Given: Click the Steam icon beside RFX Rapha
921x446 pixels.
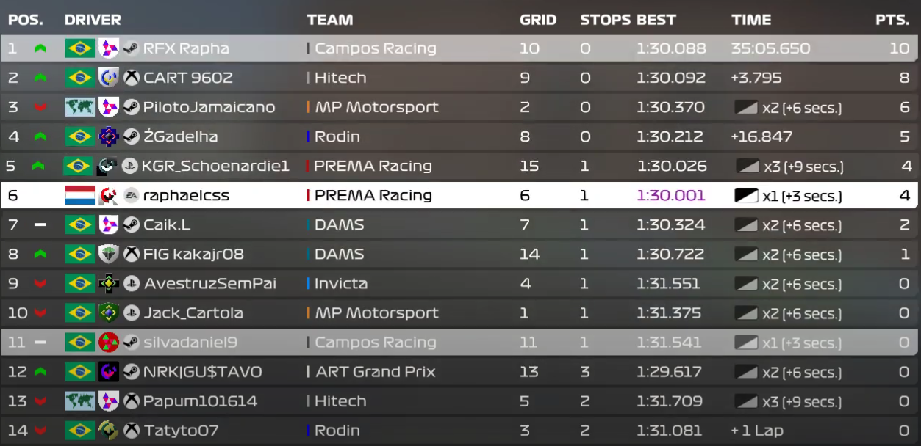Looking at the screenshot, I should coord(132,48).
